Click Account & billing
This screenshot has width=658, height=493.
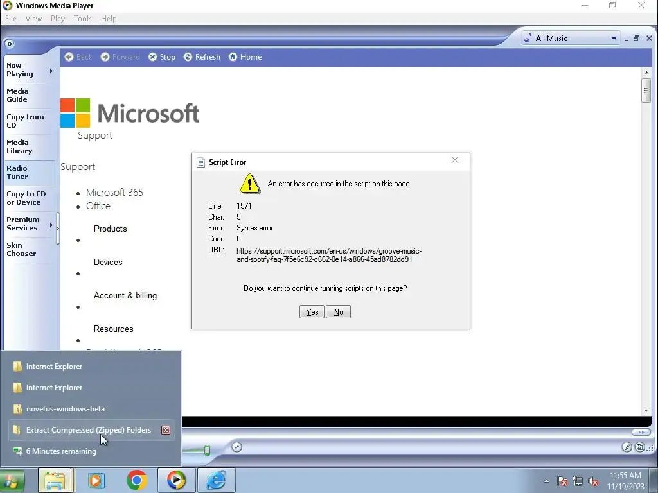[125, 295]
